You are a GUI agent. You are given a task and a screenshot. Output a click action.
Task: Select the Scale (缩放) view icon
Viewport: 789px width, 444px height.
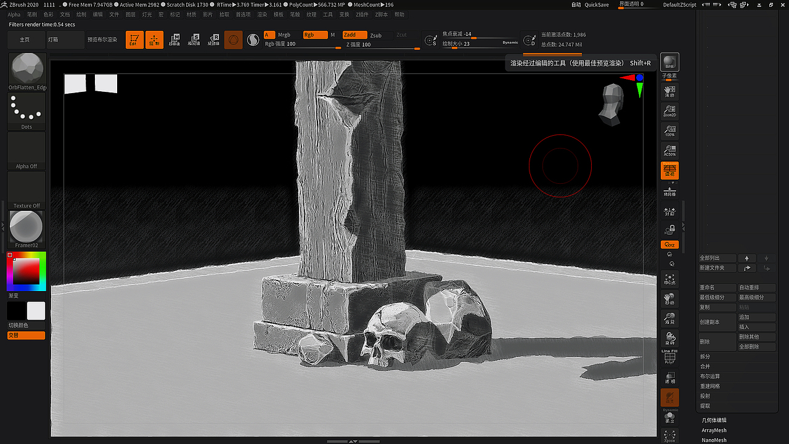[669, 319]
